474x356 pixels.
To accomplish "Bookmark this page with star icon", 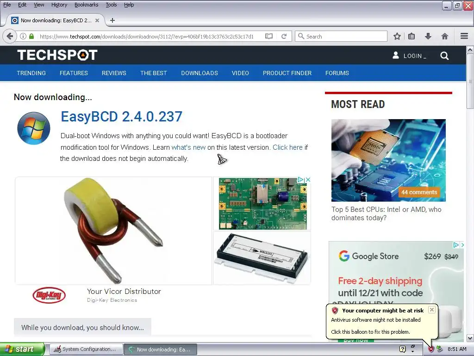I will (397, 36).
